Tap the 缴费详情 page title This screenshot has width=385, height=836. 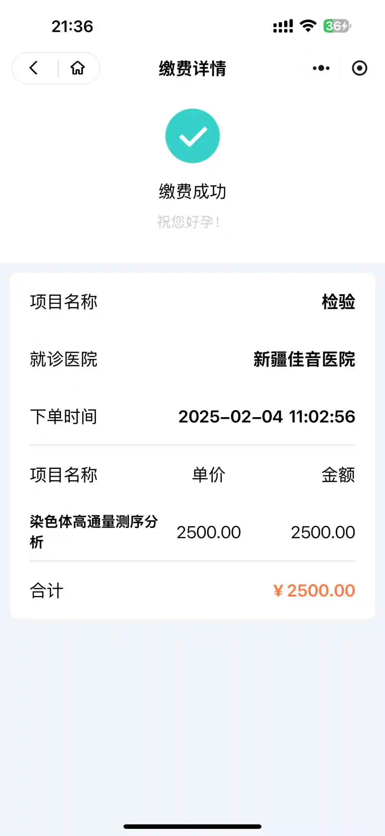pos(192,68)
